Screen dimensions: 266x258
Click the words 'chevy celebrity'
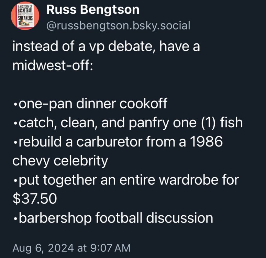pyautogui.click(x=60, y=161)
